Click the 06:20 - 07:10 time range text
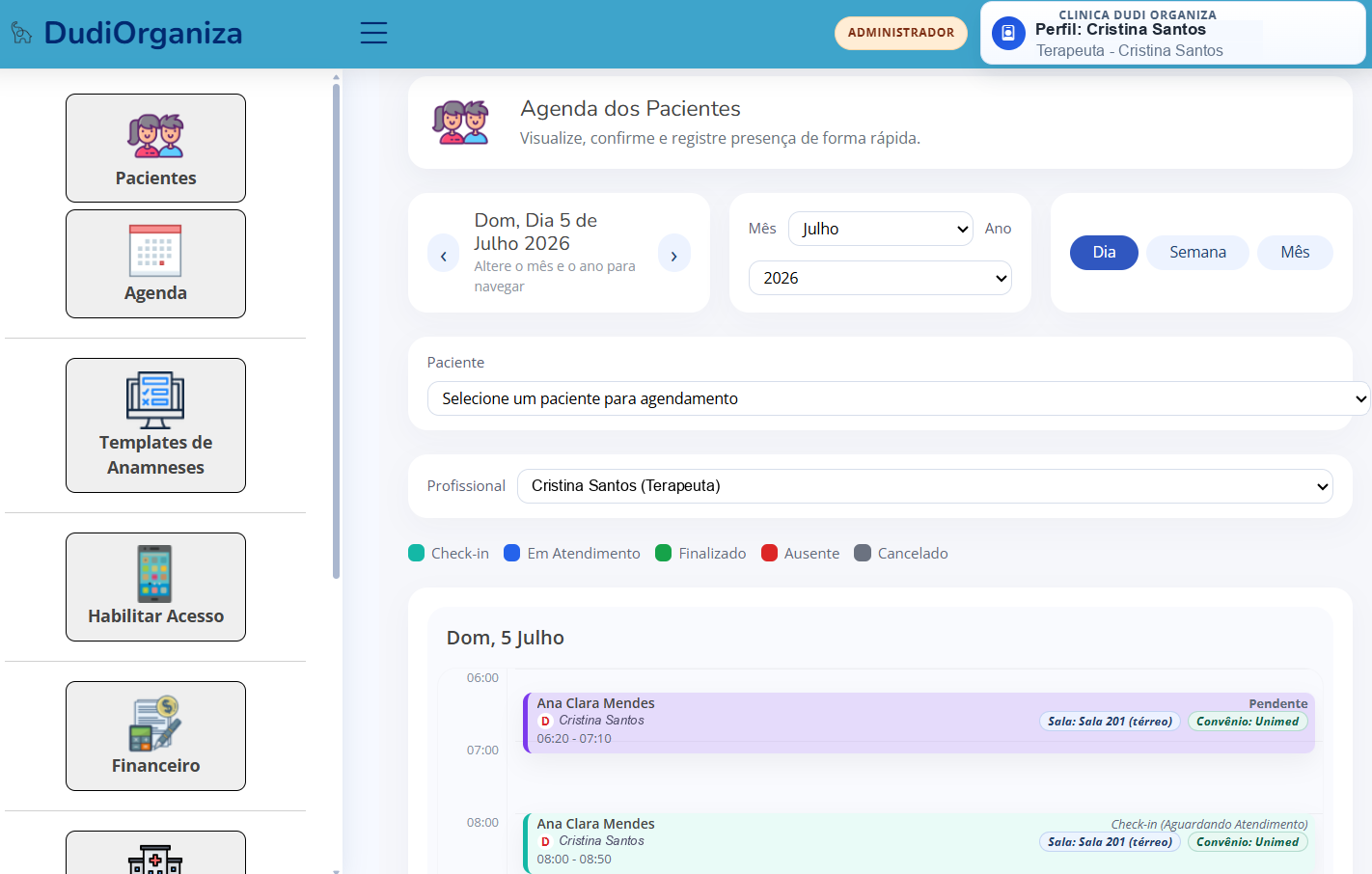The image size is (1372, 874). pyautogui.click(x=574, y=739)
